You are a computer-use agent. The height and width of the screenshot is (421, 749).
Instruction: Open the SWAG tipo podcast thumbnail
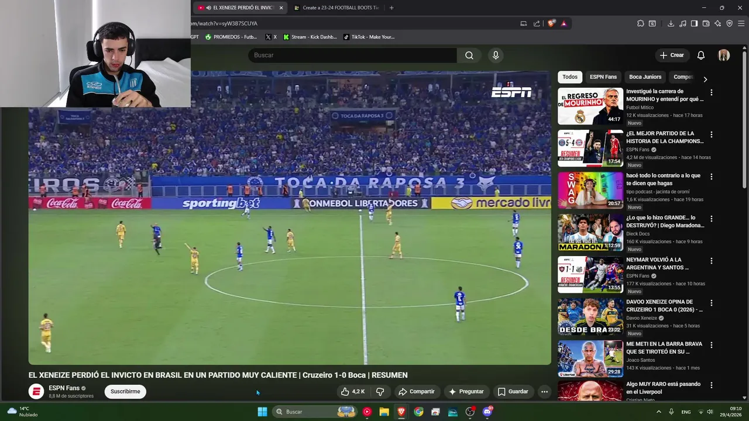pyautogui.click(x=590, y=191)
